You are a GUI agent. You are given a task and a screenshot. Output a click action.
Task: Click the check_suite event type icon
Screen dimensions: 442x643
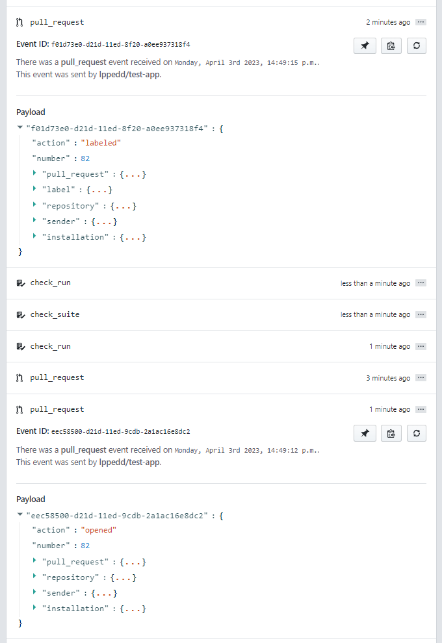point(19,314)
